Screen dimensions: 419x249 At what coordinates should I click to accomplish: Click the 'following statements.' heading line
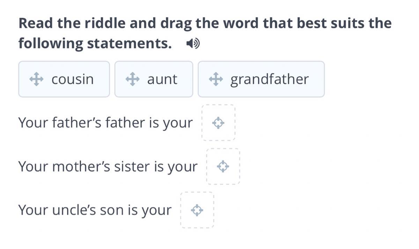tap(95, 44)
